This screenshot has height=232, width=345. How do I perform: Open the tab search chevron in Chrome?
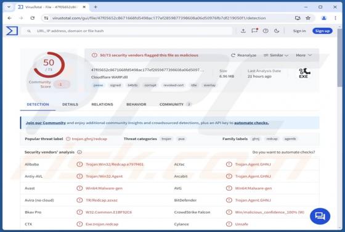pos(9,7)
